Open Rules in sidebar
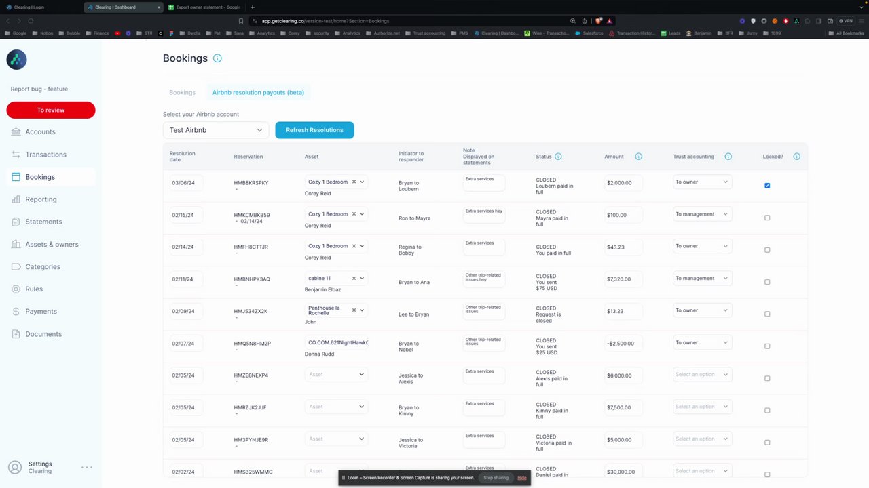 (x=34, y=289)
